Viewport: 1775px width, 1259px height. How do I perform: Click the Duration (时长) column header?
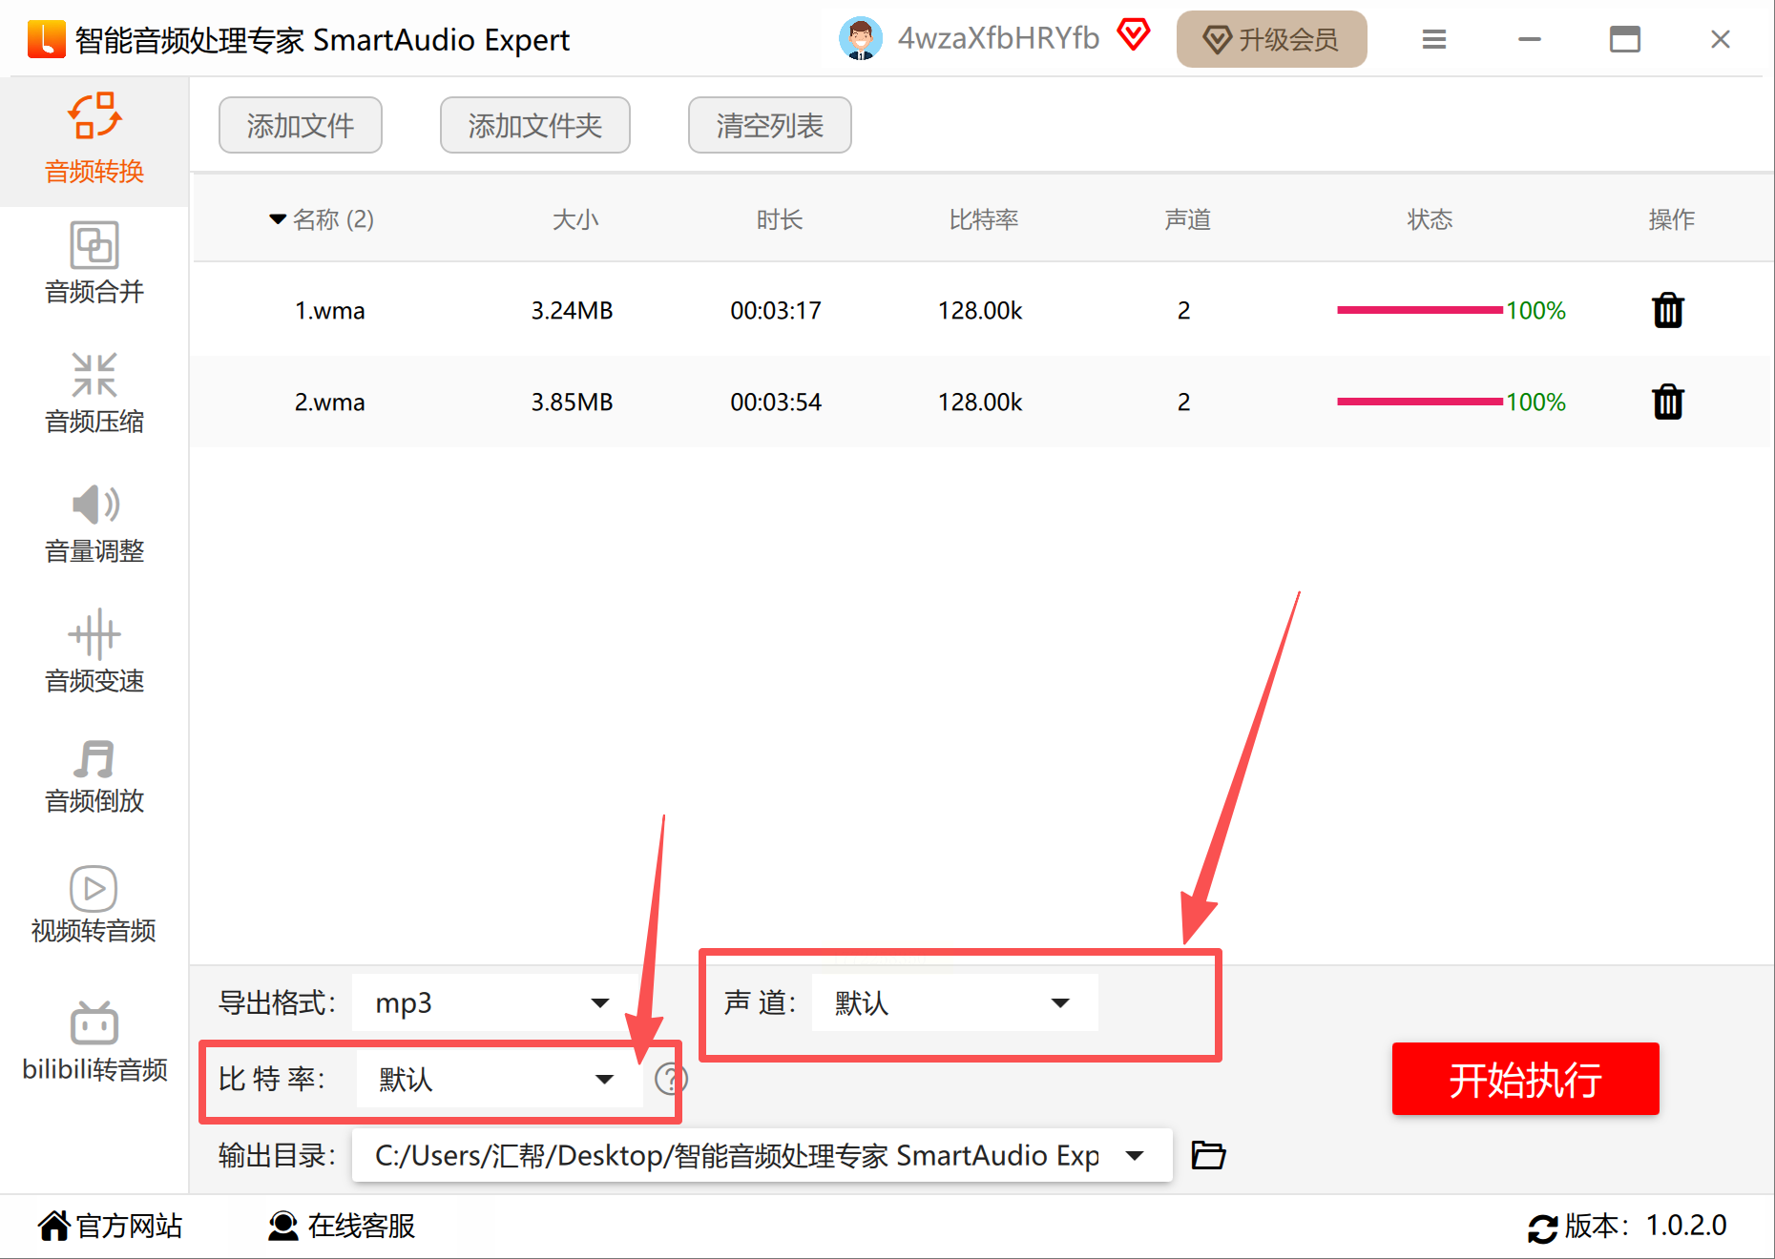pyautogui.click(x=780, y=219)
